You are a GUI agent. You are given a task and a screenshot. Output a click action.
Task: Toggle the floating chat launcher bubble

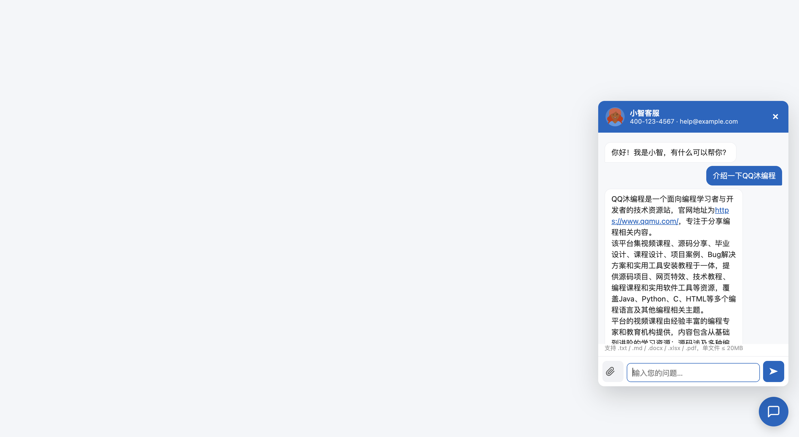point(773,412)
